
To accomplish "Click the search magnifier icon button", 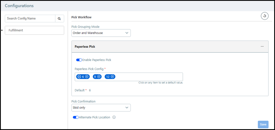I will [x=59, y=19].
